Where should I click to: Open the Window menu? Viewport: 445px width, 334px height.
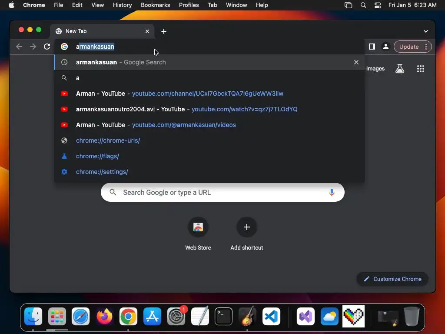236,5
